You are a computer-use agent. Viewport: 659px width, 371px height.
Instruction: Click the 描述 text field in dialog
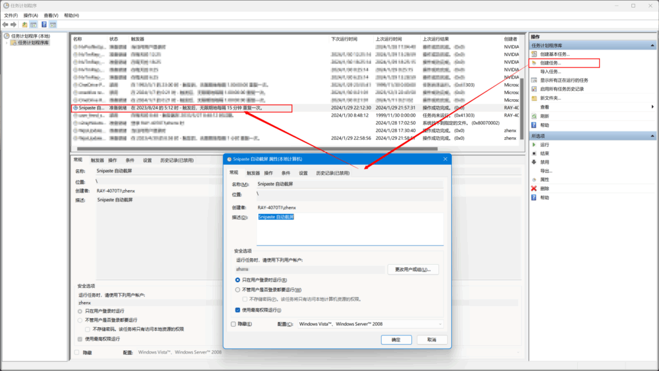point(349,229)
